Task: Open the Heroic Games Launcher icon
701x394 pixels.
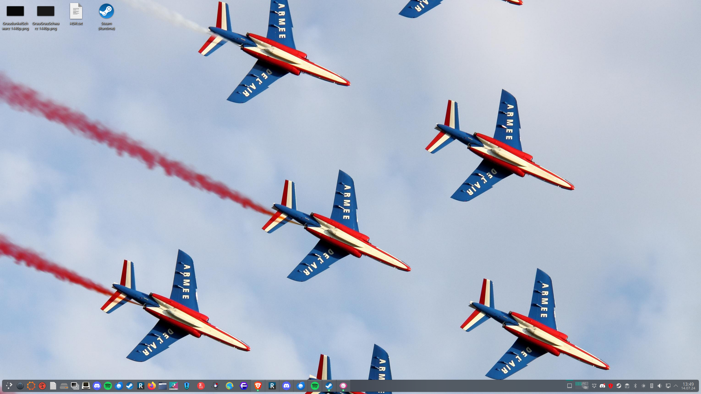Action: pyautogui.click(x=187, y=386)
